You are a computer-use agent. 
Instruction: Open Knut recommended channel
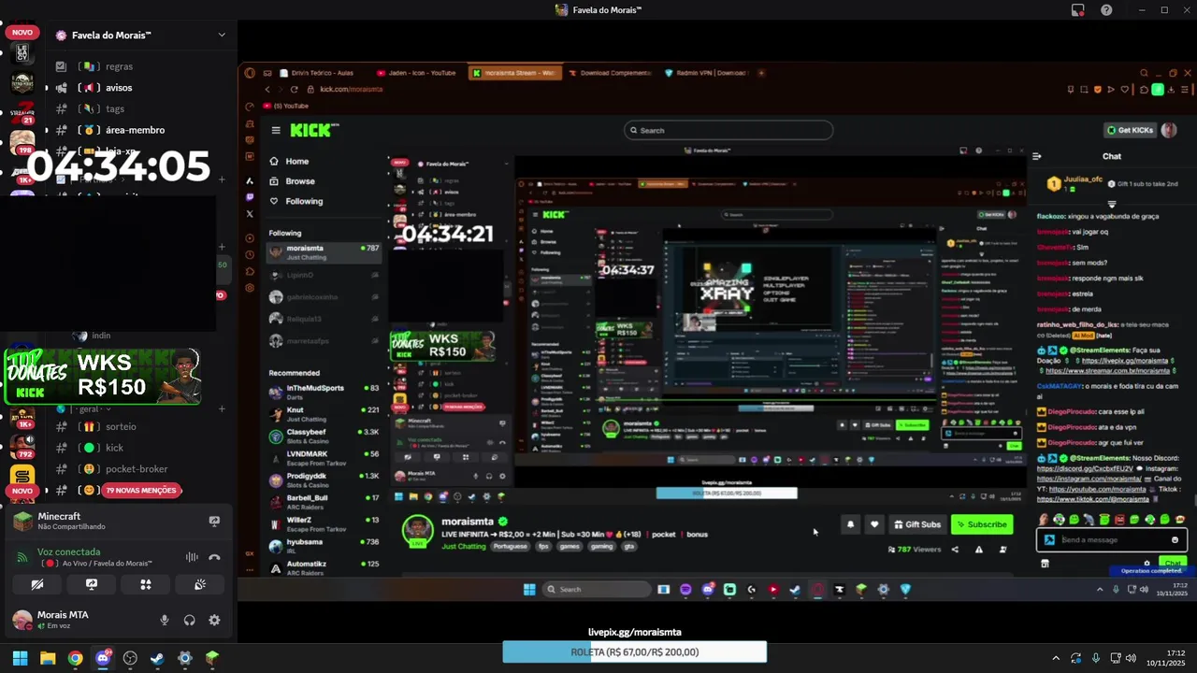coord(324,414)
